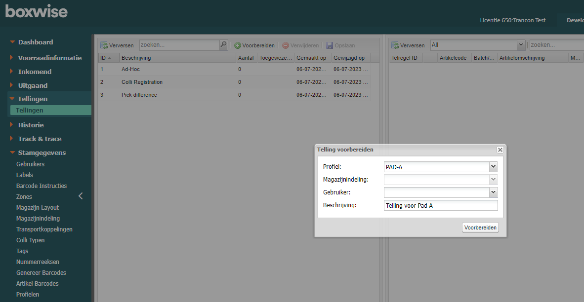584x302 pixels.
Task: Expand the Voorraadinformatie menu section
Action: [x=49, y=58]
